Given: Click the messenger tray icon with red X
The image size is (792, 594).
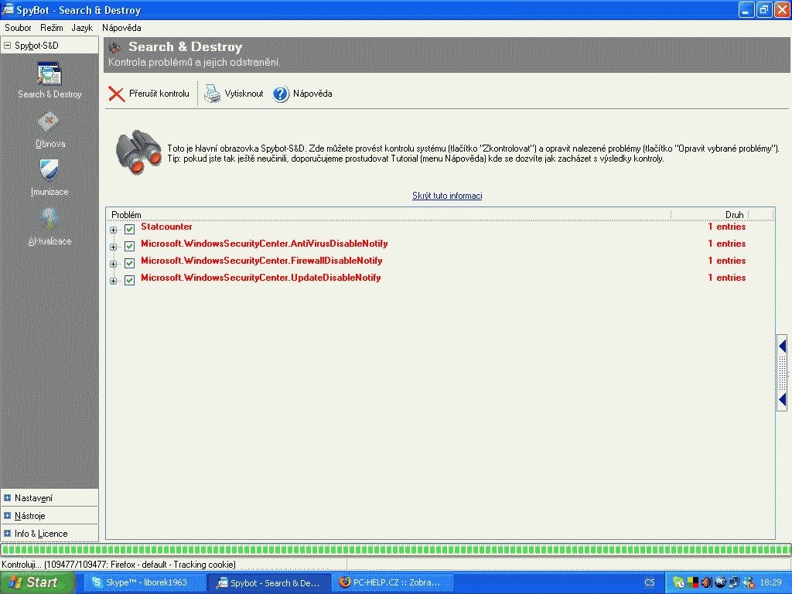Looking at the screenshot, I should 749,582.
